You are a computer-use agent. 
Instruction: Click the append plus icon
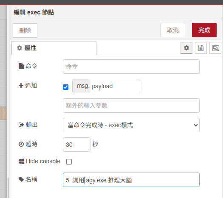point(21,86)
